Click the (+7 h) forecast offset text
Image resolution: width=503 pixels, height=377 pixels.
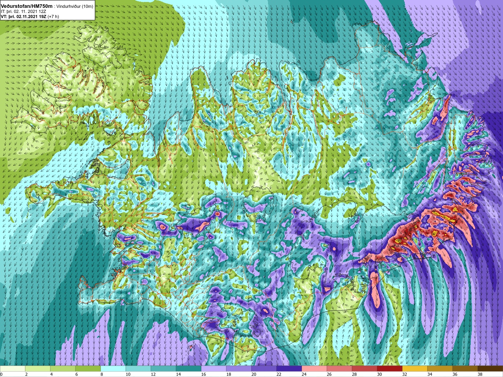(53, 17)
